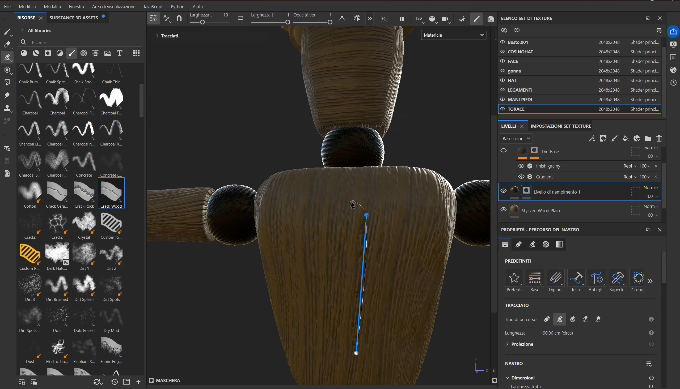
Task: Remove the Gradient effect with X
Action: [x=656, y=177]
